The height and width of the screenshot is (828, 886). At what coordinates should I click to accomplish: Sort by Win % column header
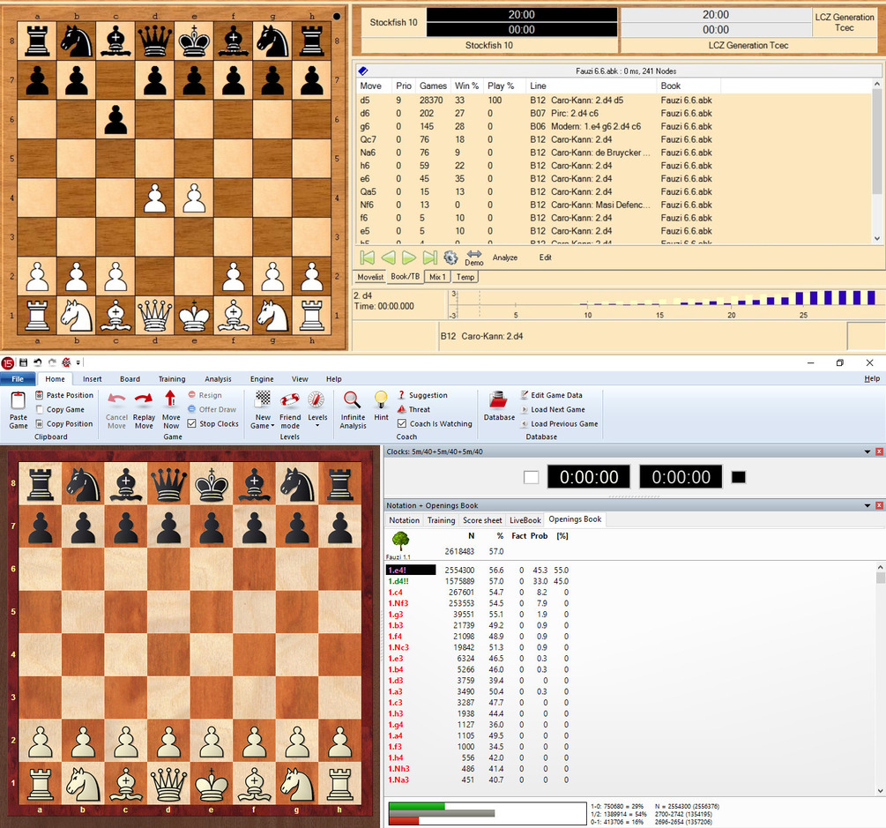[466, 86]
